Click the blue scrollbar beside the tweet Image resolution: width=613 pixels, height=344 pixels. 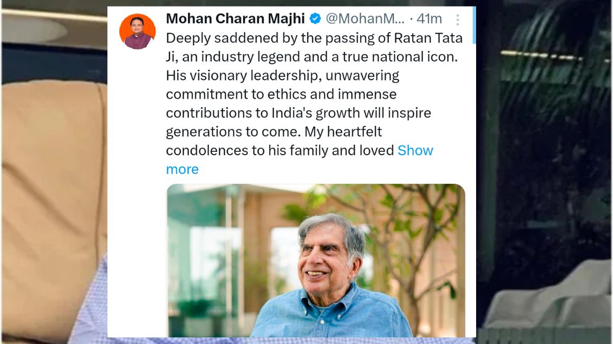(x=474, y=24)
